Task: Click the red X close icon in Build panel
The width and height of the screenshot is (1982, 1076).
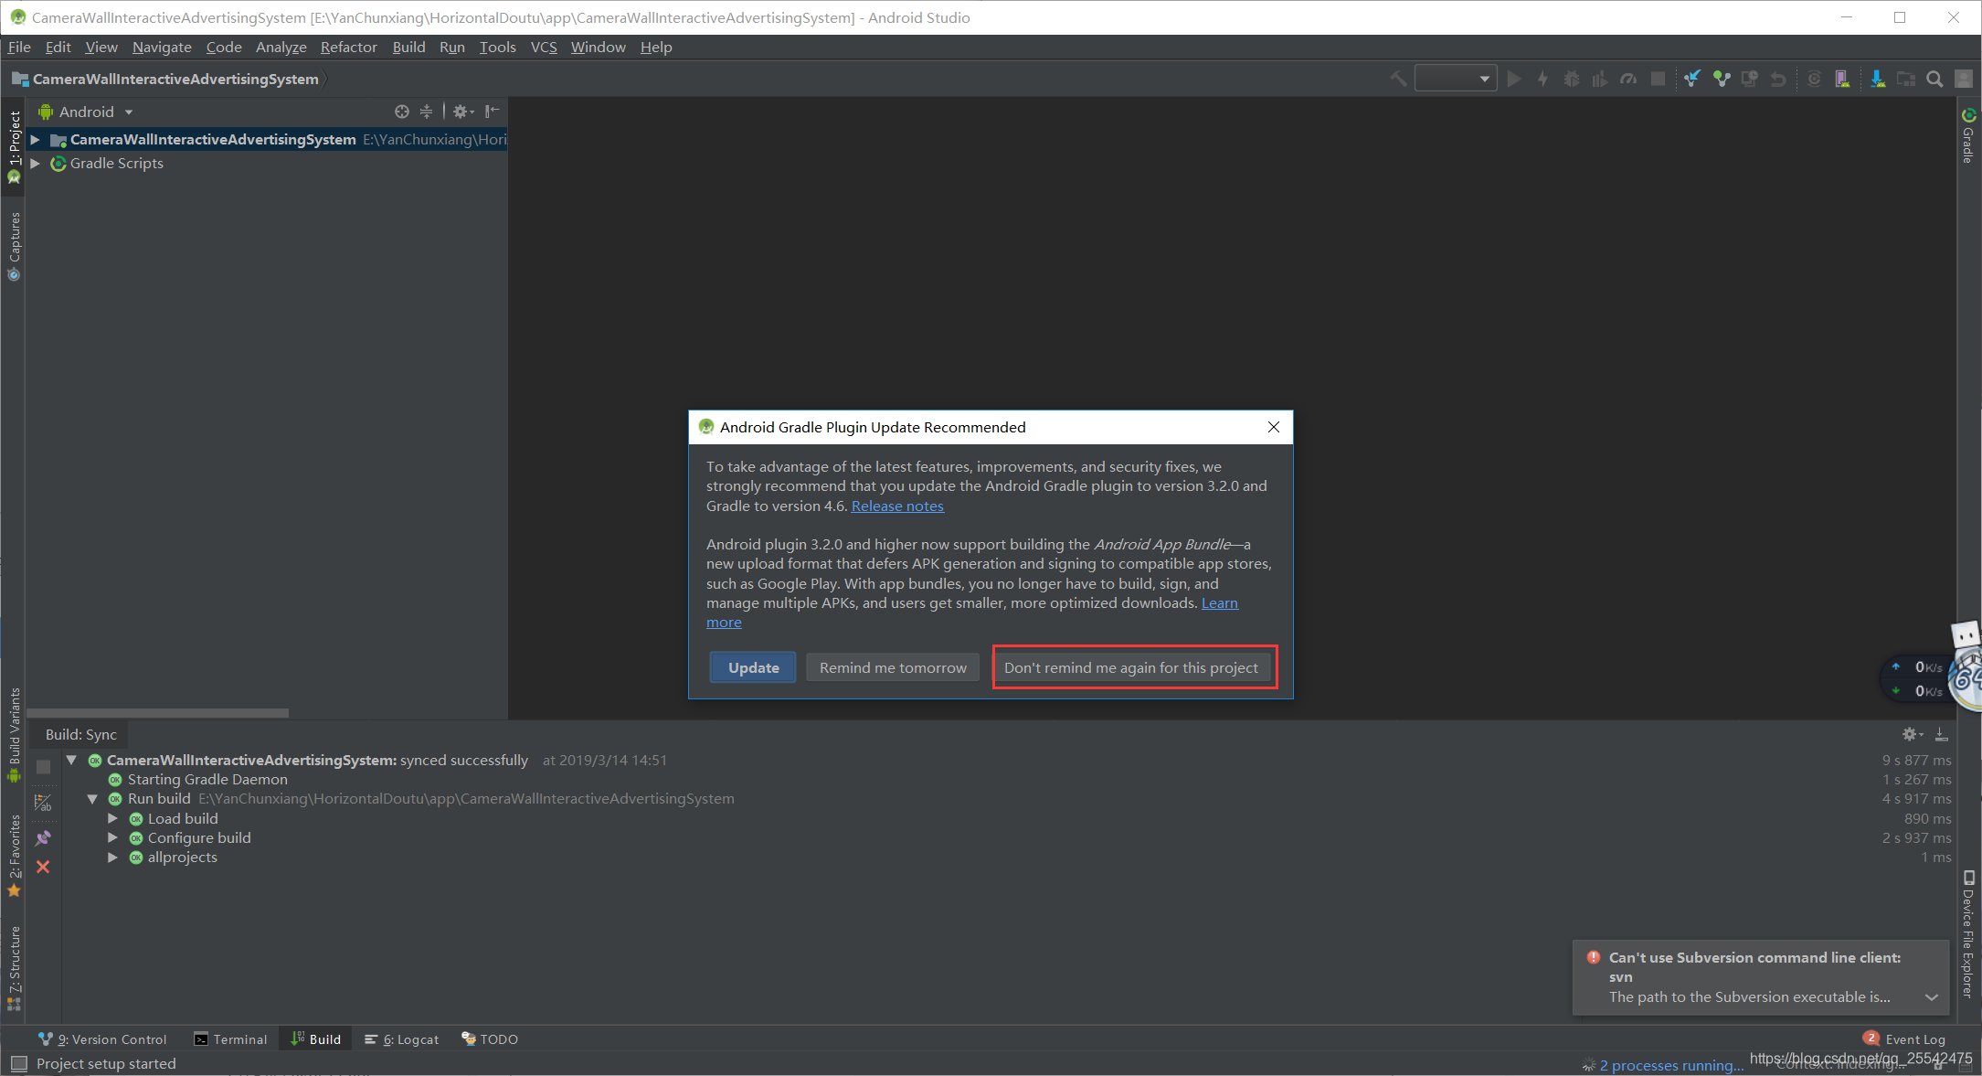Action: [x=43, y=867]
